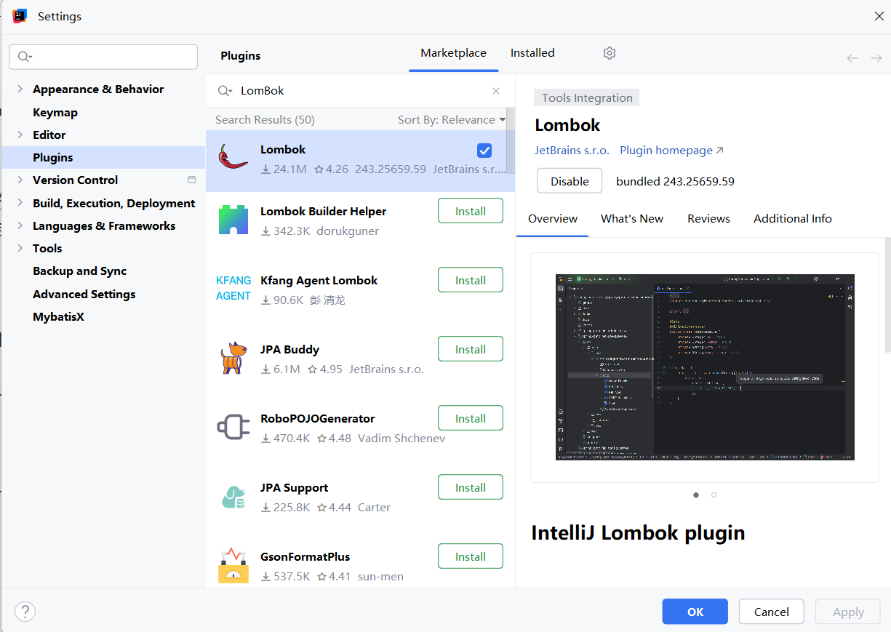Click the GsonFormatPlus plugin name
The height and width of the screenshot is (632, 891).
point(305,556)
